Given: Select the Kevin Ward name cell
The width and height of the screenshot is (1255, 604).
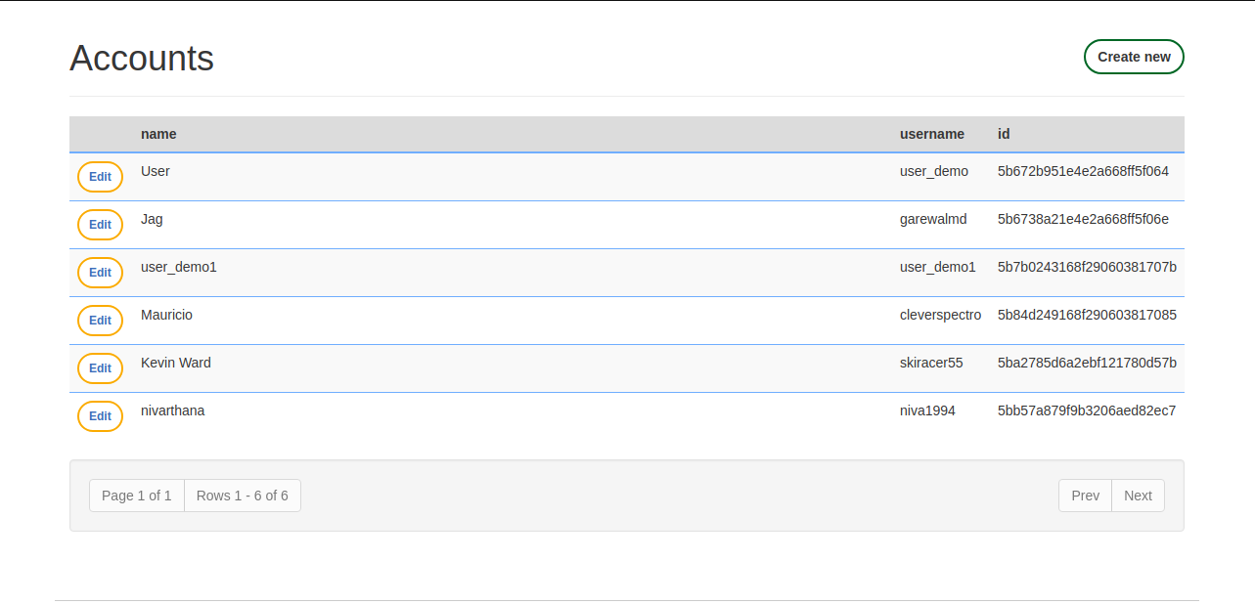Looking at the screenshot, I should (176, 363).
